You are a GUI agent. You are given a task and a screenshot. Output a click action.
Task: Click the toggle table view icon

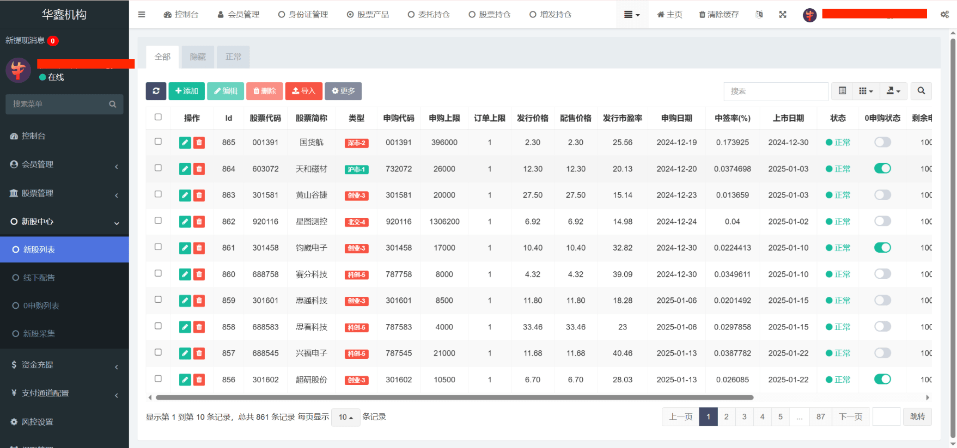842,91
